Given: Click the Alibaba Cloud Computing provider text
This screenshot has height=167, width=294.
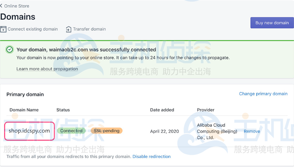Looking at the screenshot, I should (x=217, y=131).
